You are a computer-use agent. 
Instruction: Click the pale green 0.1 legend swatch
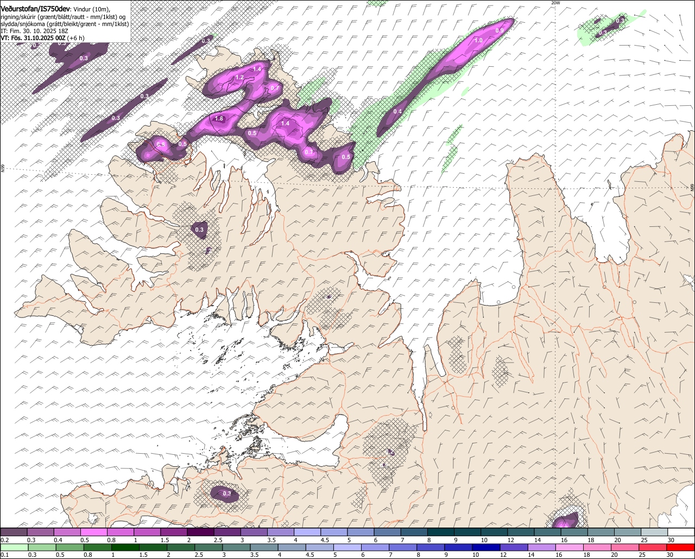[x=14, y=548]
